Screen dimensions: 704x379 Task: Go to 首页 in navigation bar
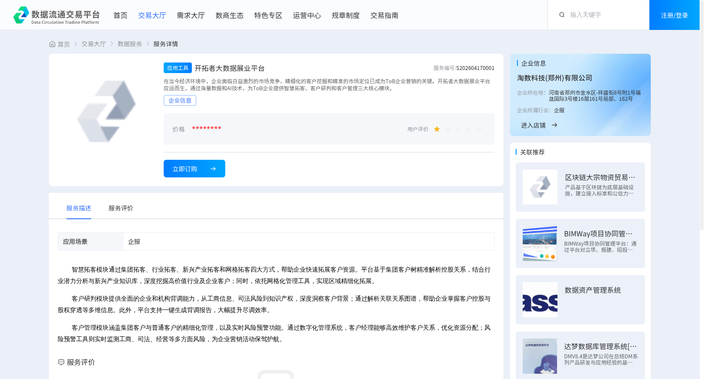click(121, 15)
